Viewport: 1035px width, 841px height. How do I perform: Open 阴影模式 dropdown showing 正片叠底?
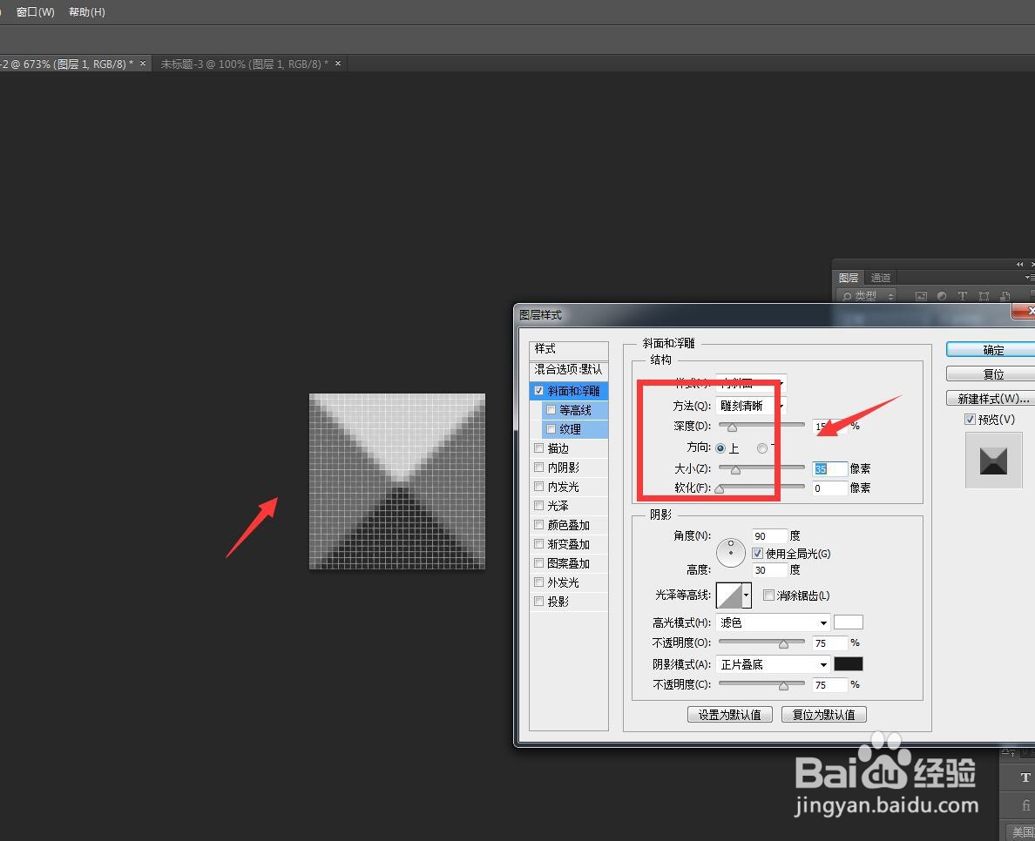click(x=773, y=664)
